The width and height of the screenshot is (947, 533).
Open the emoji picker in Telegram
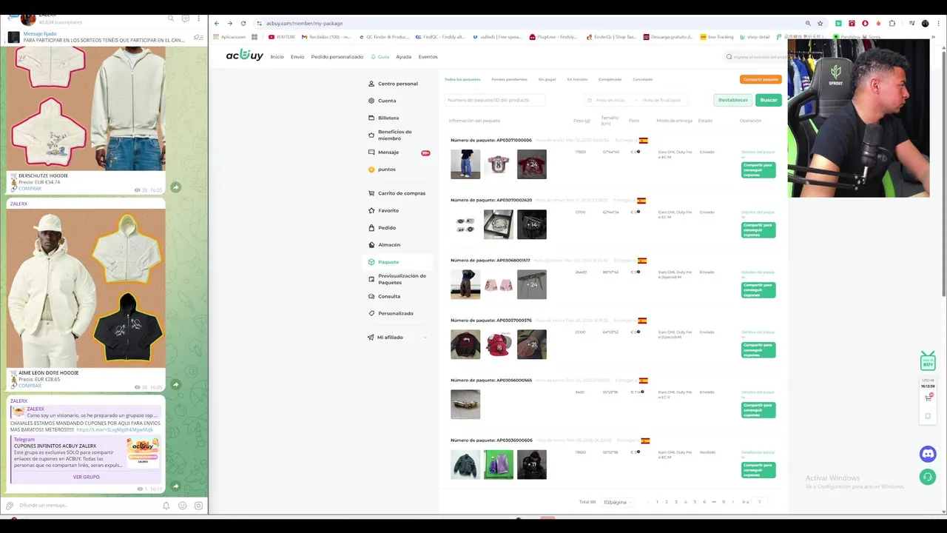183,506
